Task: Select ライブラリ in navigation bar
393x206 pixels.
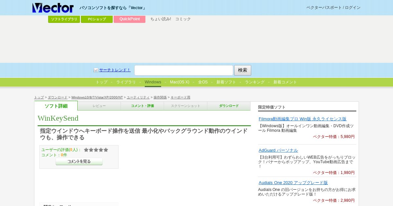Action: (126, 82)
